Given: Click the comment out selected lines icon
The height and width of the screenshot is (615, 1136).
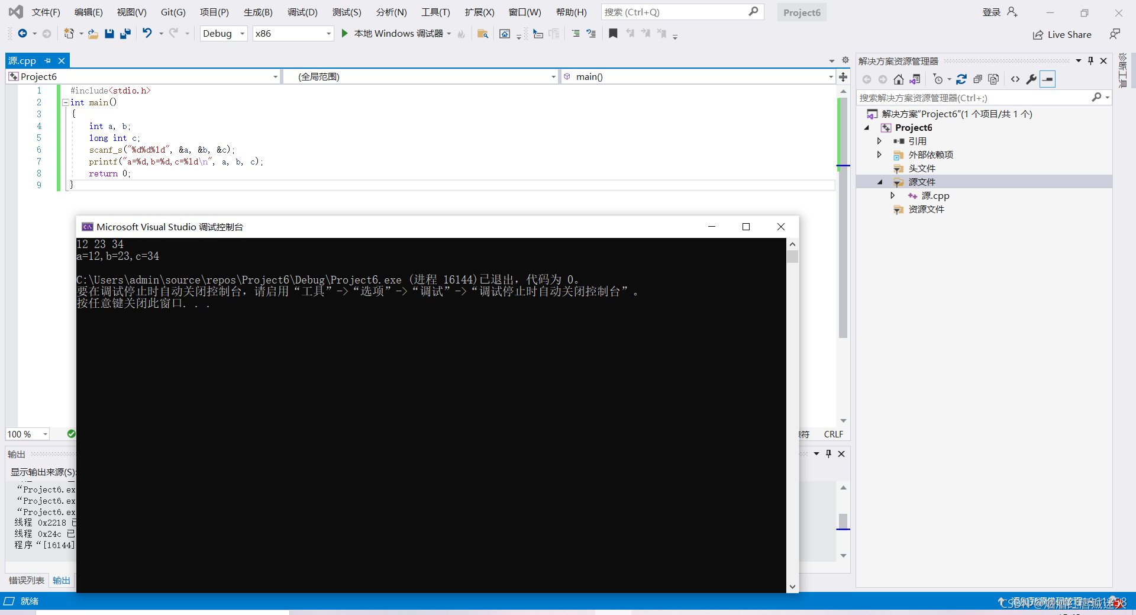Looking at the screenshot, I should (x=576, y=34).
